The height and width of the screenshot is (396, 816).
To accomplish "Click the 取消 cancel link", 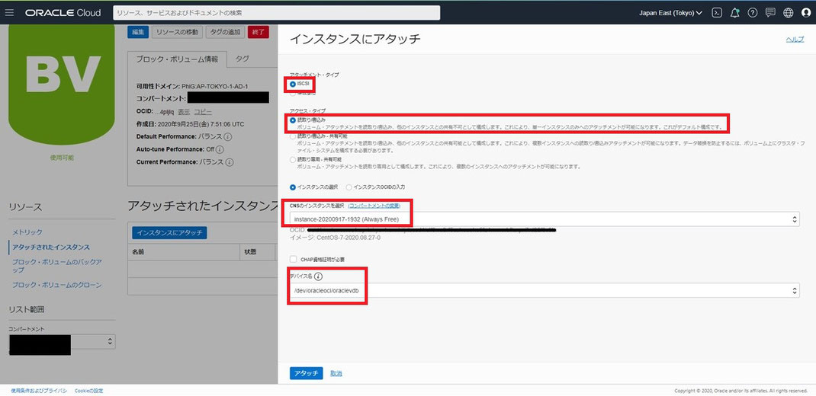I will (336, 374).
